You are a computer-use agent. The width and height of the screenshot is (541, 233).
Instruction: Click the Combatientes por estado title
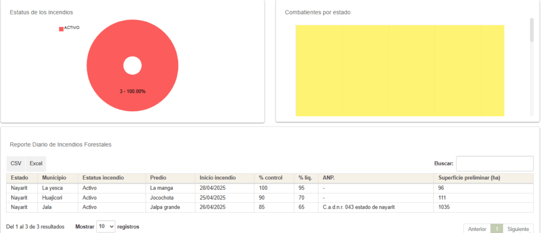point(318,13)
